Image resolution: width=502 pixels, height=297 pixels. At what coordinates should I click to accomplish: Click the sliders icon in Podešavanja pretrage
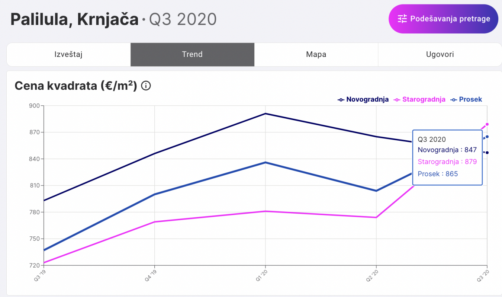402,19
